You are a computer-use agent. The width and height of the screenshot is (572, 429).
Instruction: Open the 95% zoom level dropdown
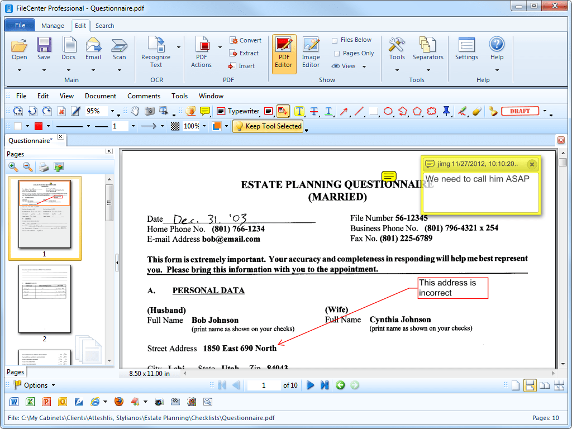[x=112, y=112]
